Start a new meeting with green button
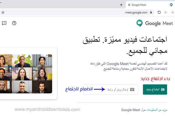The image size is (175, 116). [155, 90]
